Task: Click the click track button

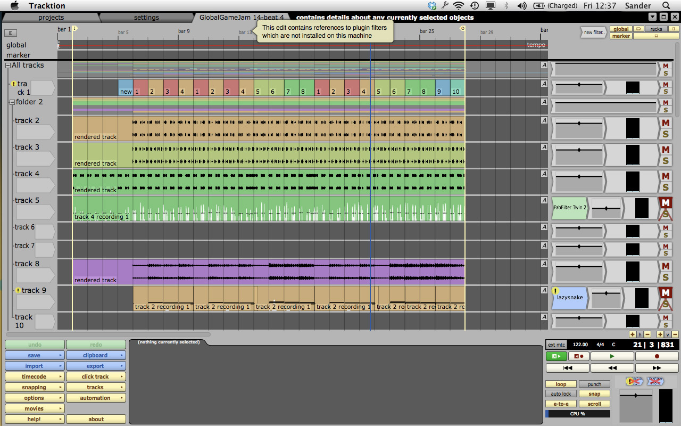Action: 96,376
